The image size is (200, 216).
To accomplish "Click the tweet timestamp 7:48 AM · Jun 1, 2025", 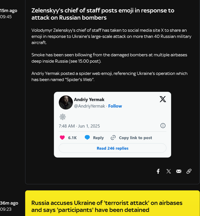I will (x=79, y=126).
